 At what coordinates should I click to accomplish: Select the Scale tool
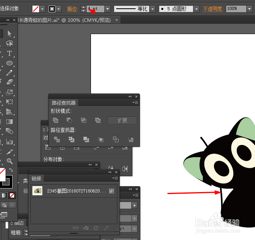pyautogui.click(x=9, y=92)
